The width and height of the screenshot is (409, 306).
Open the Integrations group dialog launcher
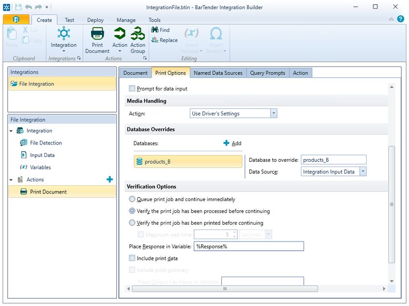[79, 58]
